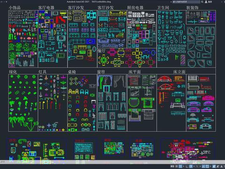Image resolution: width=225 pixels, height=169 pixels.
Task: Click the search magnifier icon in title bar
Action: click(202, 2)
